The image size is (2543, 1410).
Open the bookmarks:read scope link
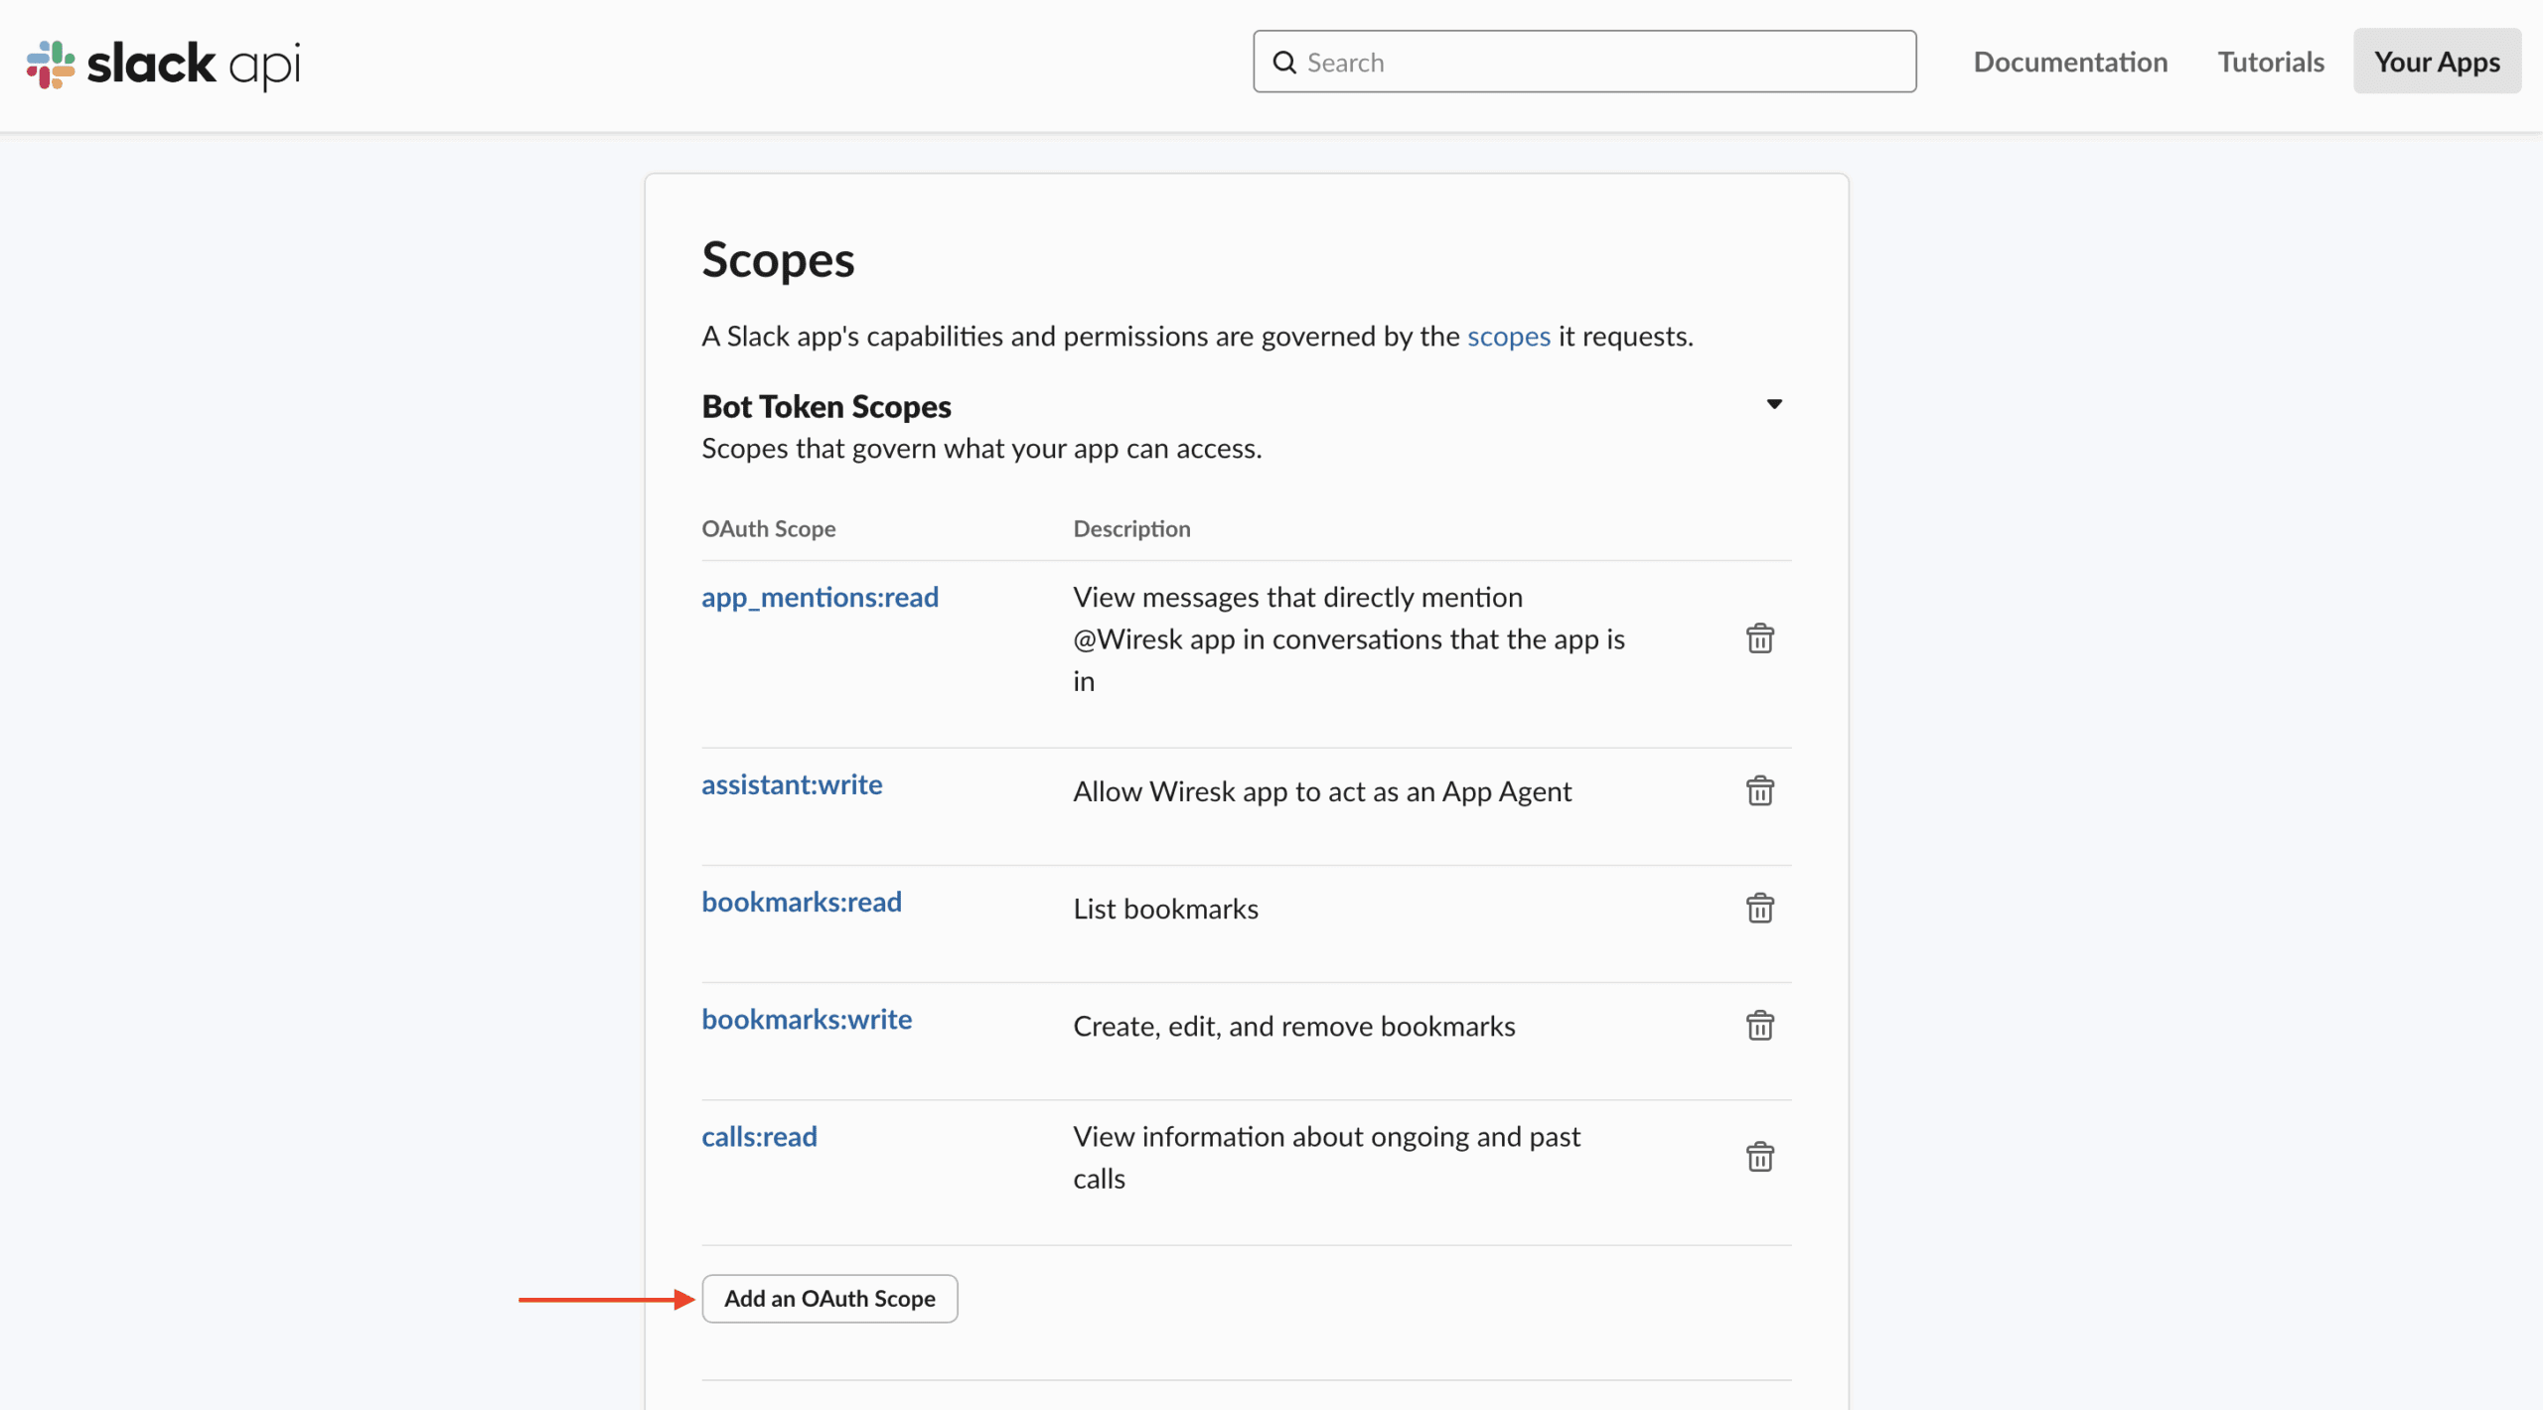coord(802,902)
